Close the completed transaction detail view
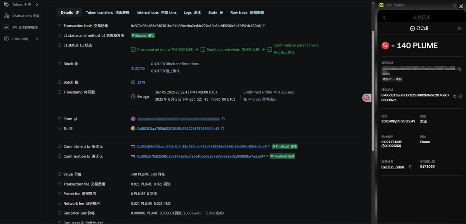This screenshot has width=466, height=224. coord(459,28)
